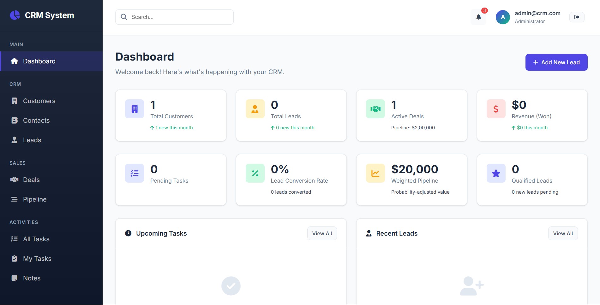Click the Pending Tasks list icon
The height and width of the screenshot is (305, 600).
(x=135, y=173)
